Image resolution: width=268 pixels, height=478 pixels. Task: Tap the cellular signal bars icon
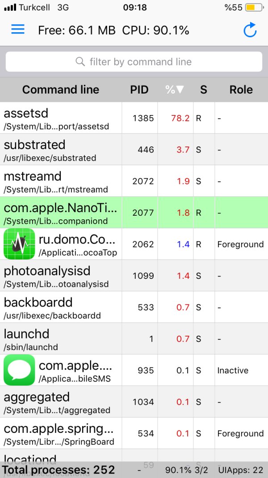(x=11, y=8)
